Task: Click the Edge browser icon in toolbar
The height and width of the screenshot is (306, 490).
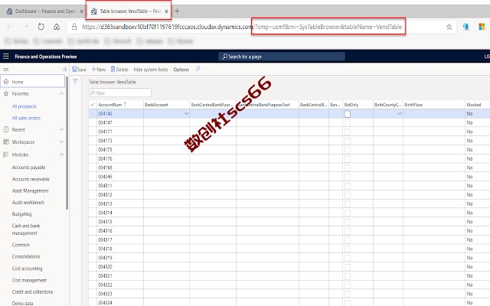Action: (466, 27)
